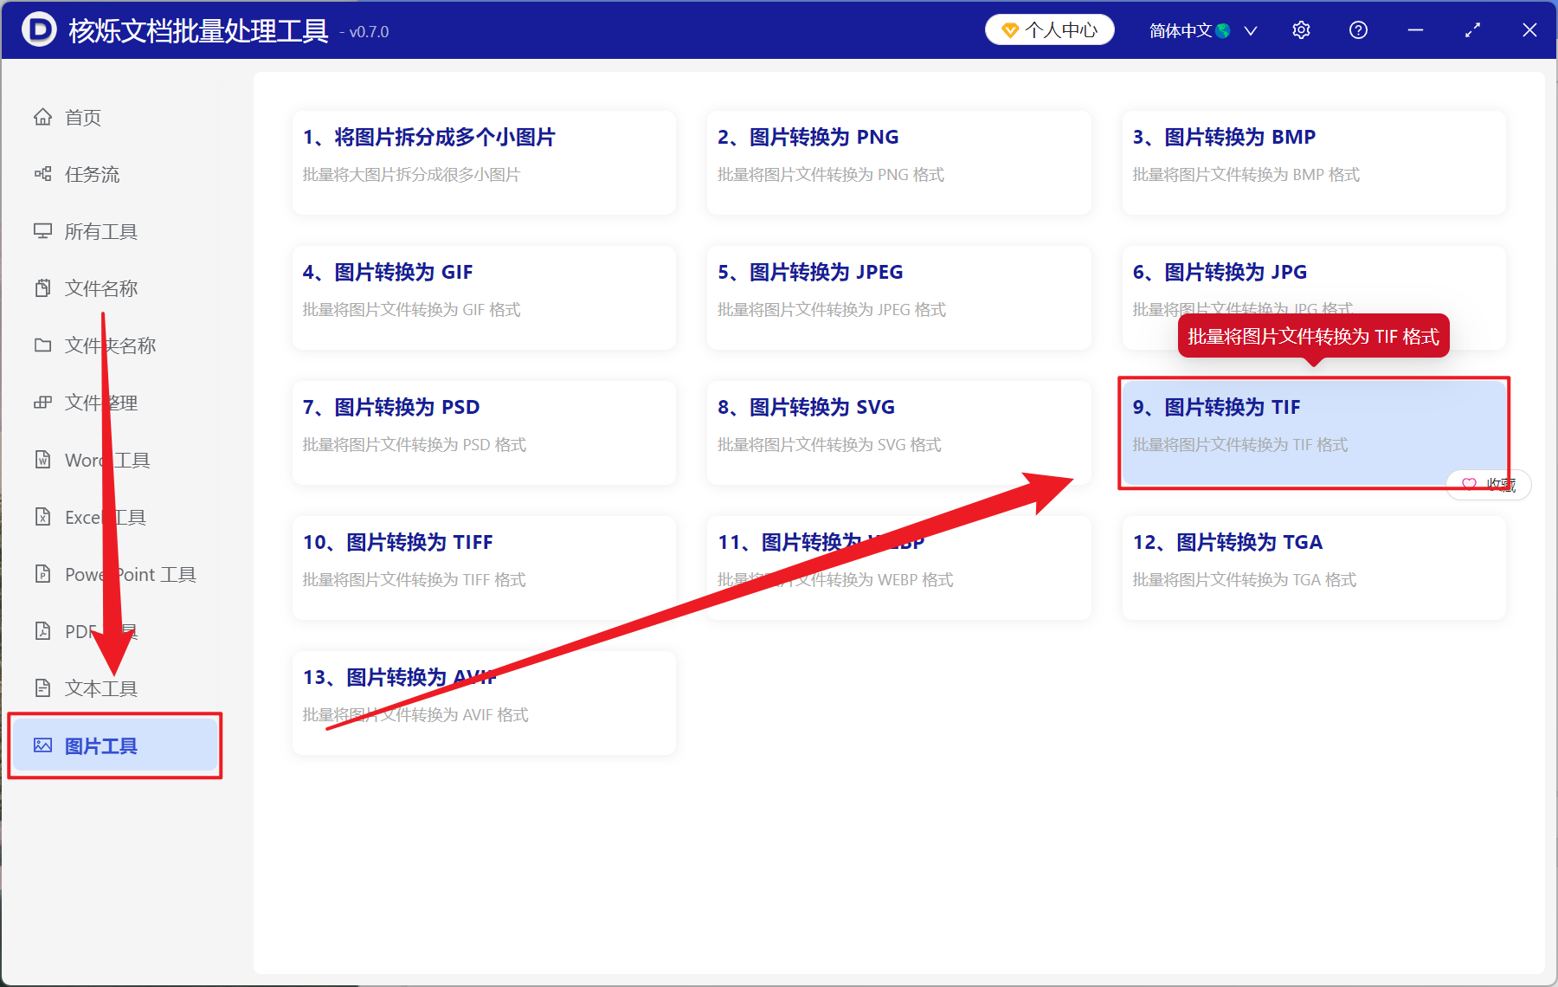Click the folder icon beside 文件夹名称
This screenshot has width=1558, height=987.
coord(42,345)
